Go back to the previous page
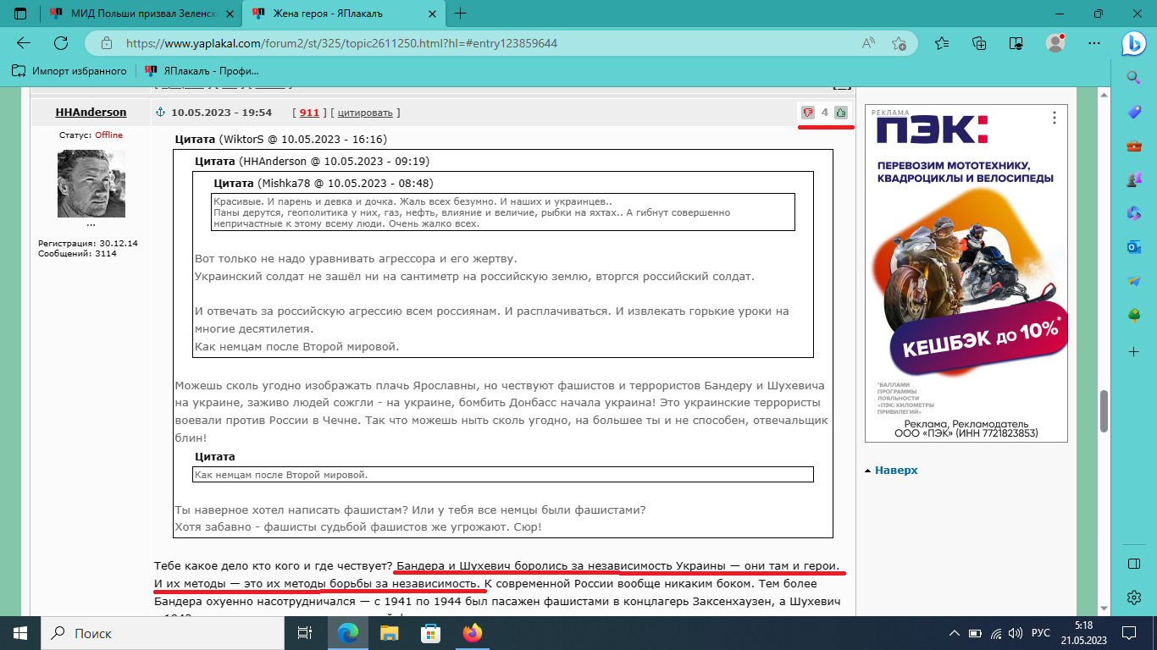This screenshot has width=1157, height=650. 24,43
